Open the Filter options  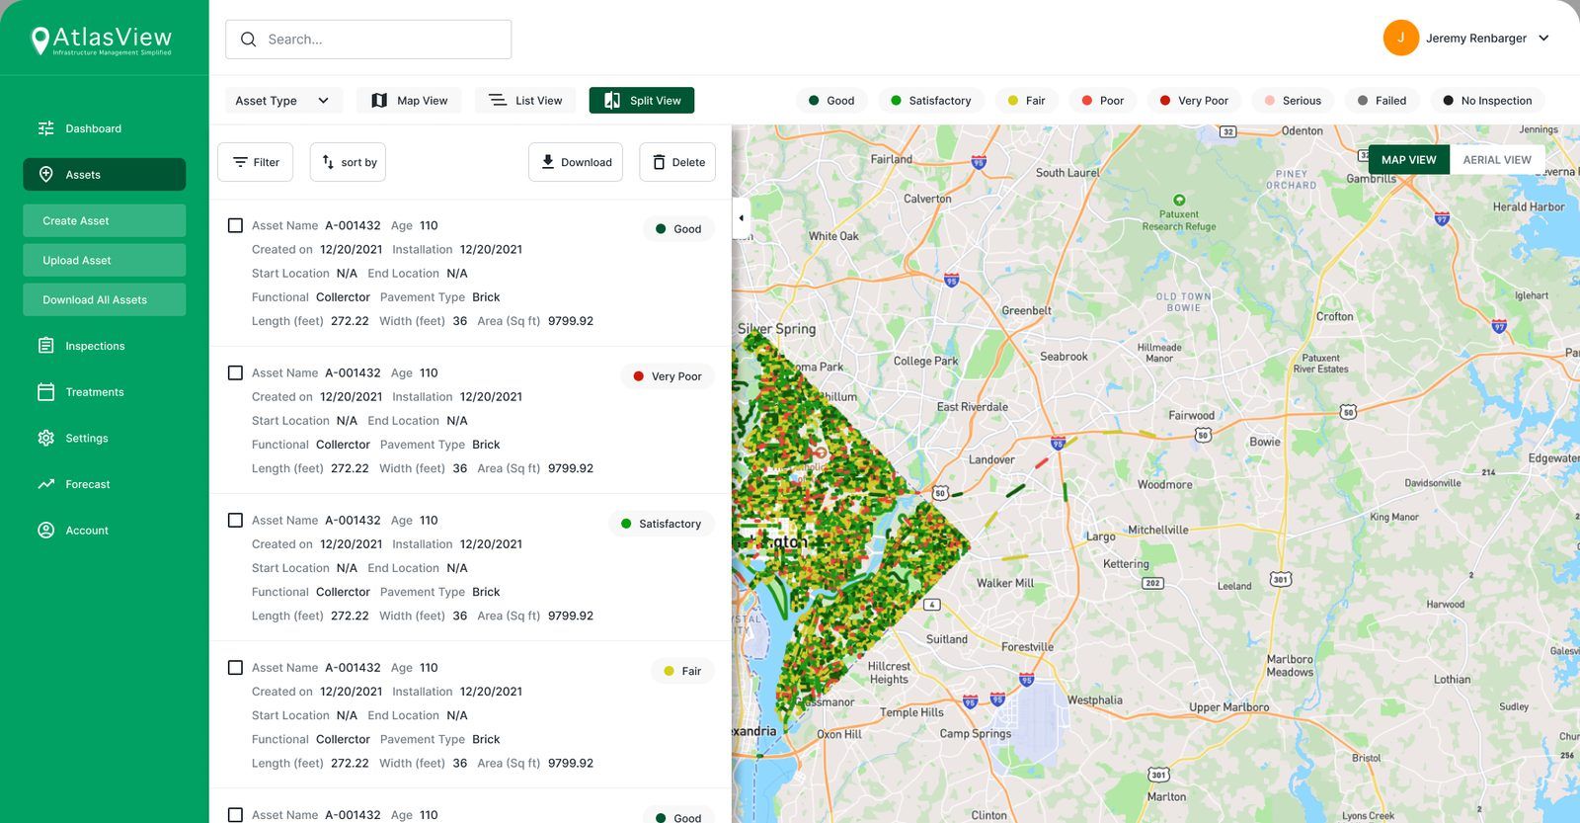tap(255, 162)
